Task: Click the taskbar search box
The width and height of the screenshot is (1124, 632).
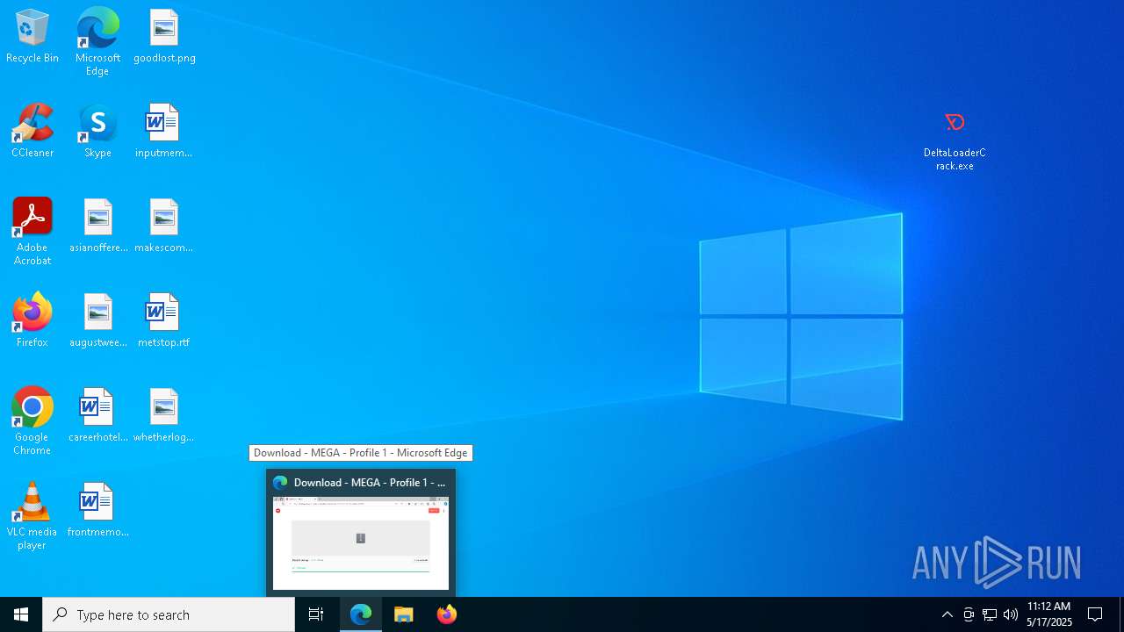Action: 169,614
